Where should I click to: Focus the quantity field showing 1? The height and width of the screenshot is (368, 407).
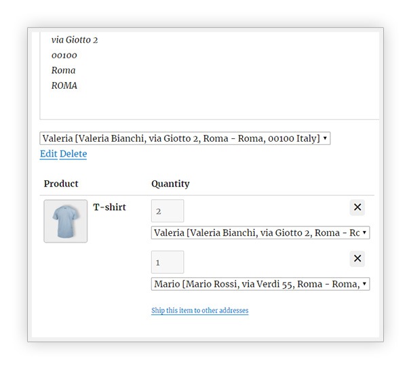pos(168,262)
